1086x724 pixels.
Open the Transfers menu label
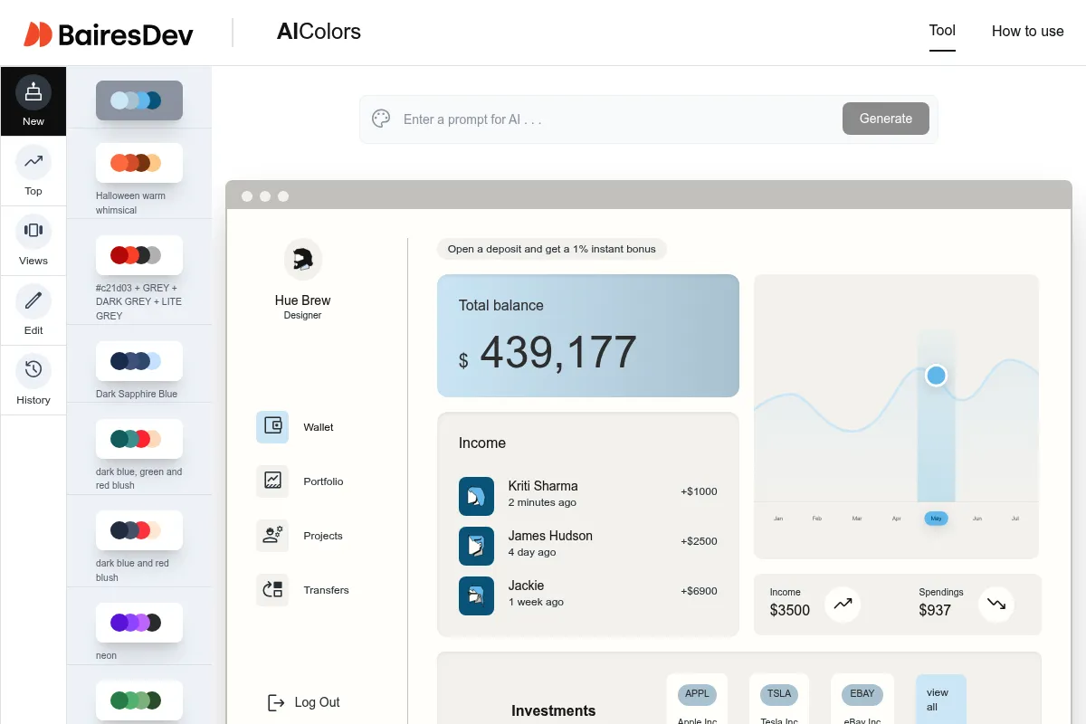click(x=326, y=590)
